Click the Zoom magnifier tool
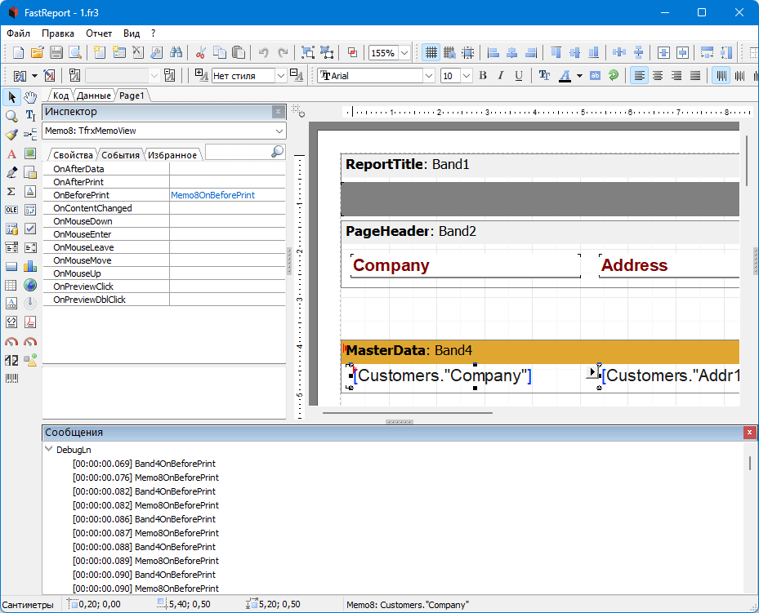 pyautogui.click(x=11, y=116)
